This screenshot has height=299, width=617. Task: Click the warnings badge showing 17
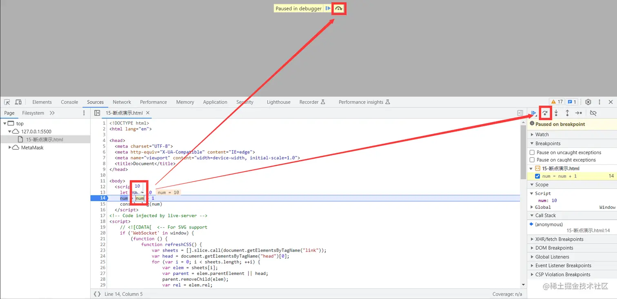click(557, 102)
